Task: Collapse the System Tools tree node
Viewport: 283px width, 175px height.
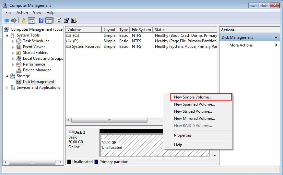Action: click(7, 36)
